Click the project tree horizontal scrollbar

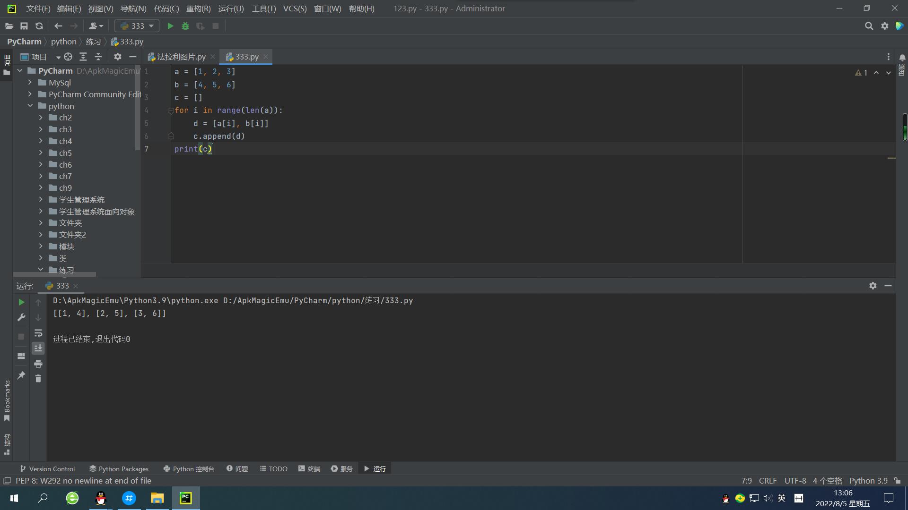[x=54, y=274]
